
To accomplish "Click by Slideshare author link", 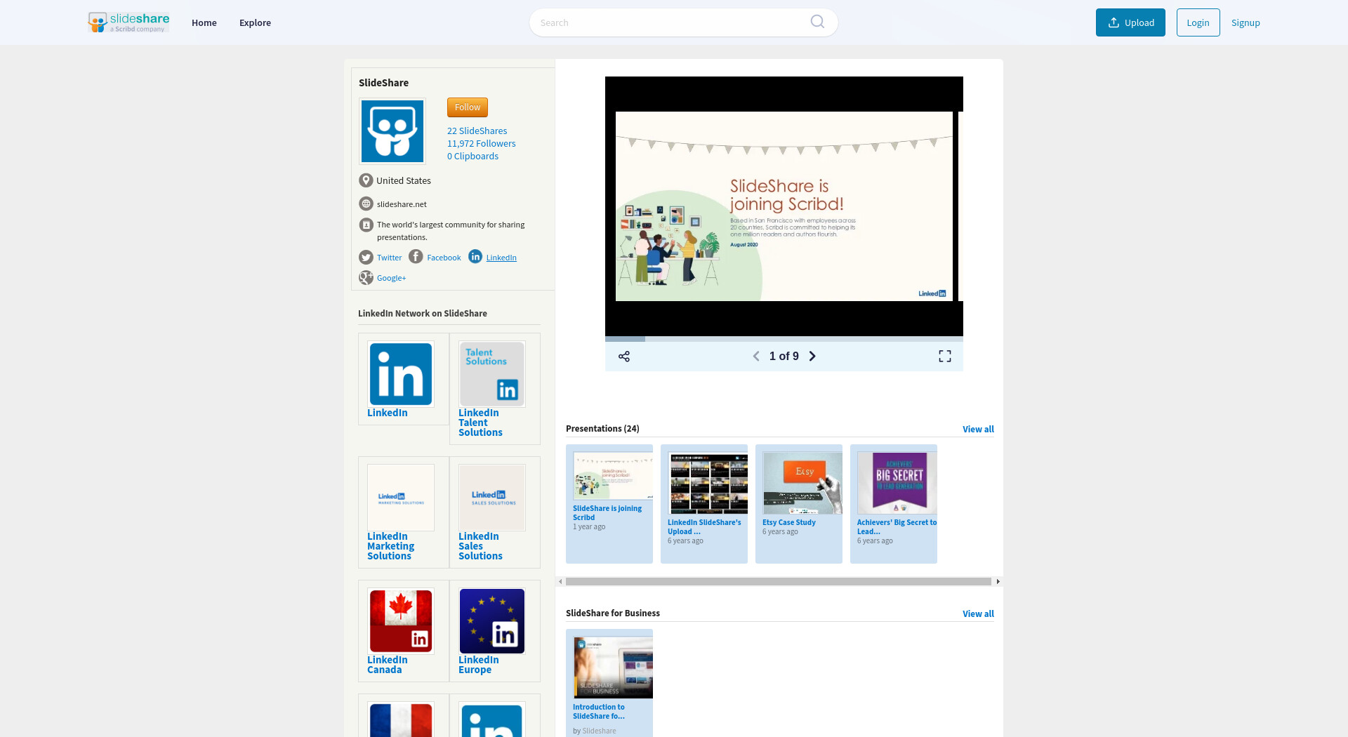I will click(599, 731).
